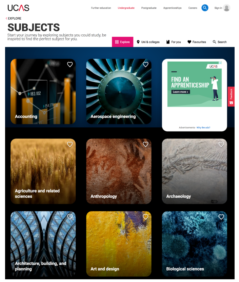Screen dimensions: 239x282
Task: Toggle the heart on Biological sciences card
Action: [x=221, y=217]
